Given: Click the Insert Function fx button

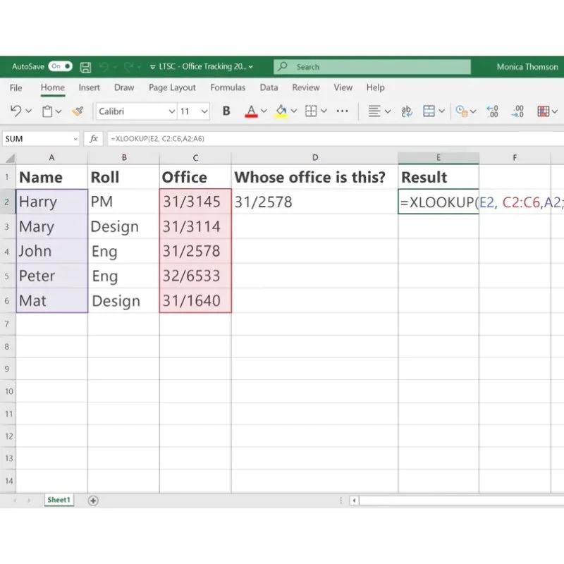Looking at the screenshot, I should 94,139.
